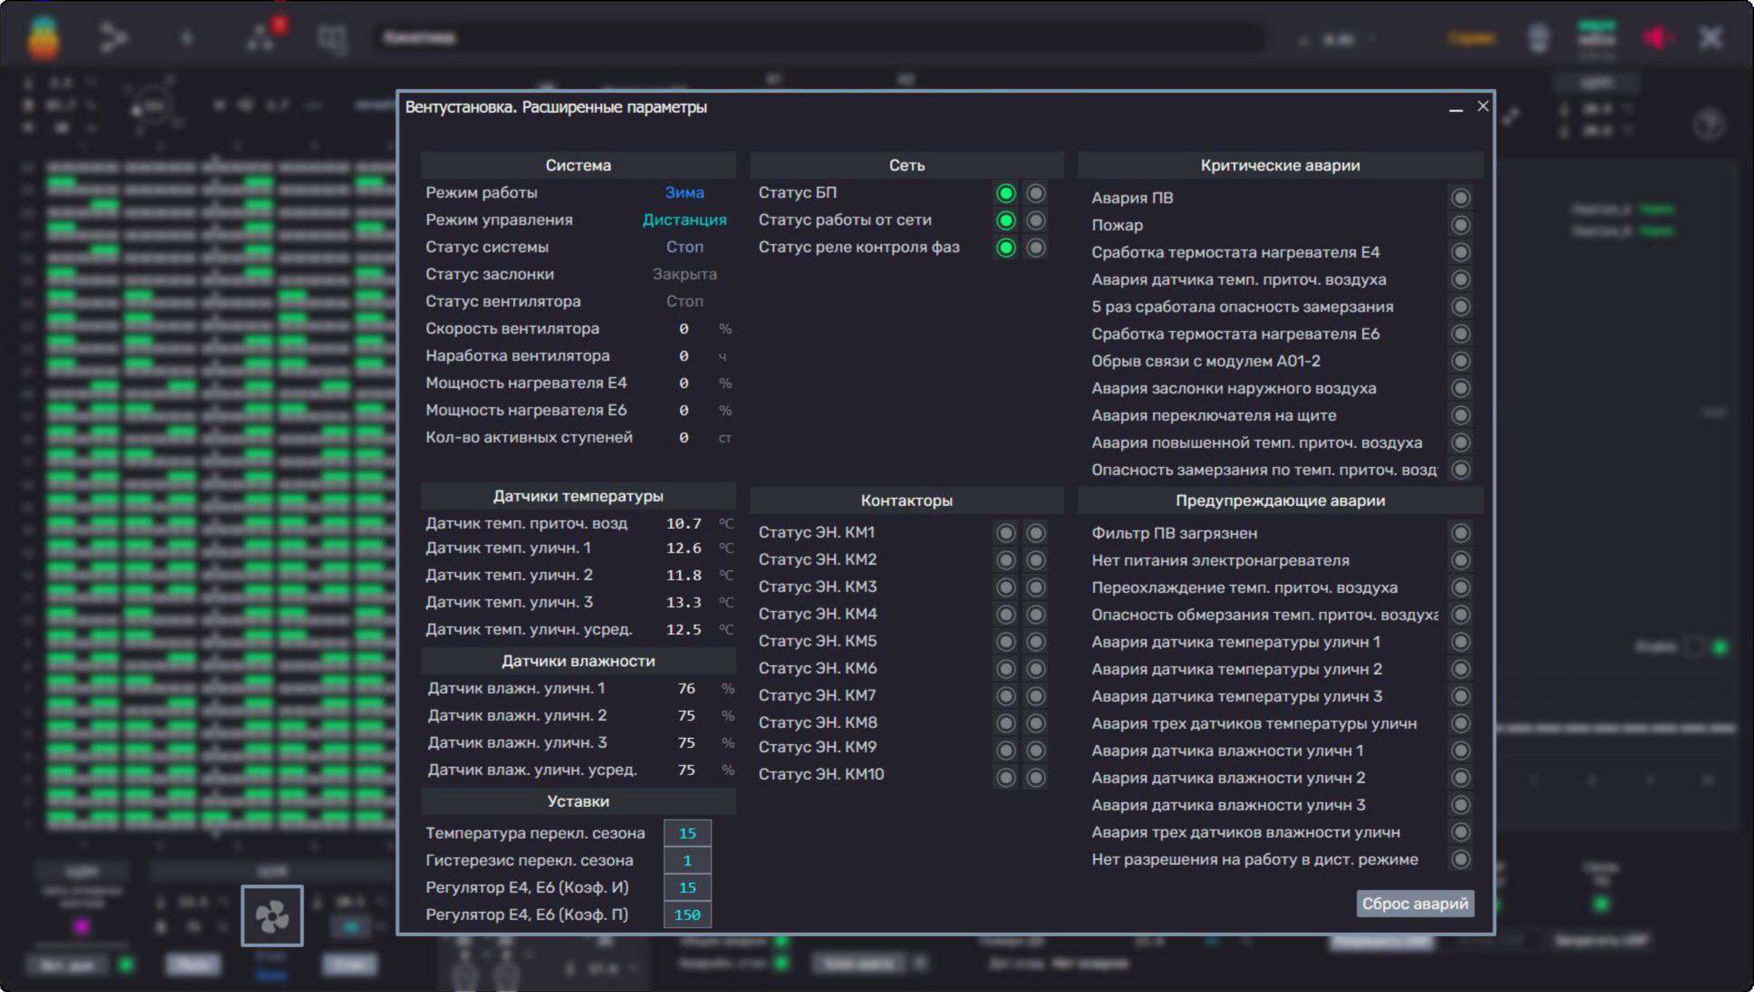This screenshot has width=1754, height=992.
Task: Click the colorful app logo icon
Action: point(43,38)
